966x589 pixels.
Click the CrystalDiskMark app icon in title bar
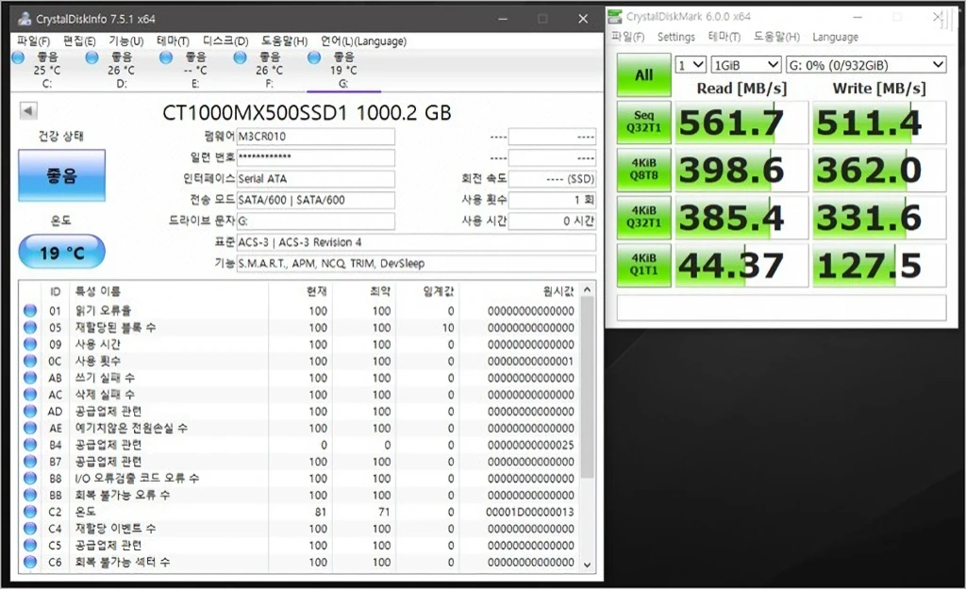pos(615,17)
